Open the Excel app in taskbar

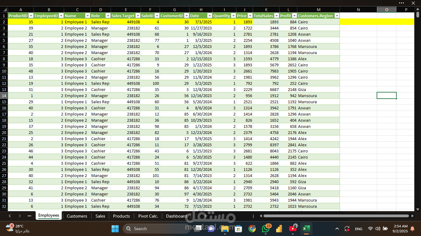click(306, 229)
